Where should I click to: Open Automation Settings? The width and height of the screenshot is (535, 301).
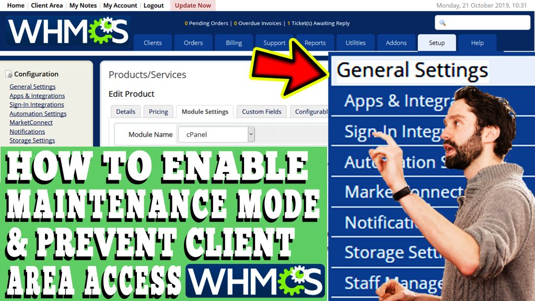pos(38,113)
